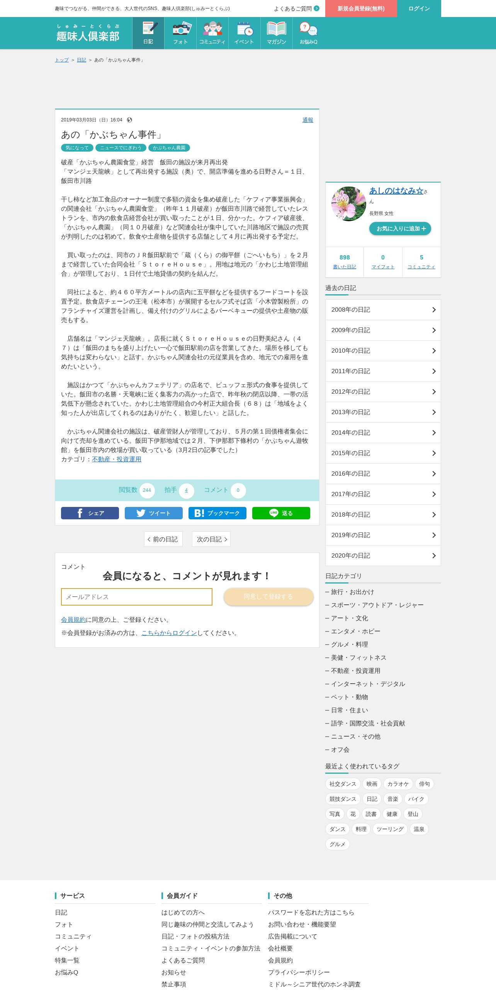Screen dimensions: 496x993
Task: Open the イベント calendar nav icon
Action: point(245,33)
